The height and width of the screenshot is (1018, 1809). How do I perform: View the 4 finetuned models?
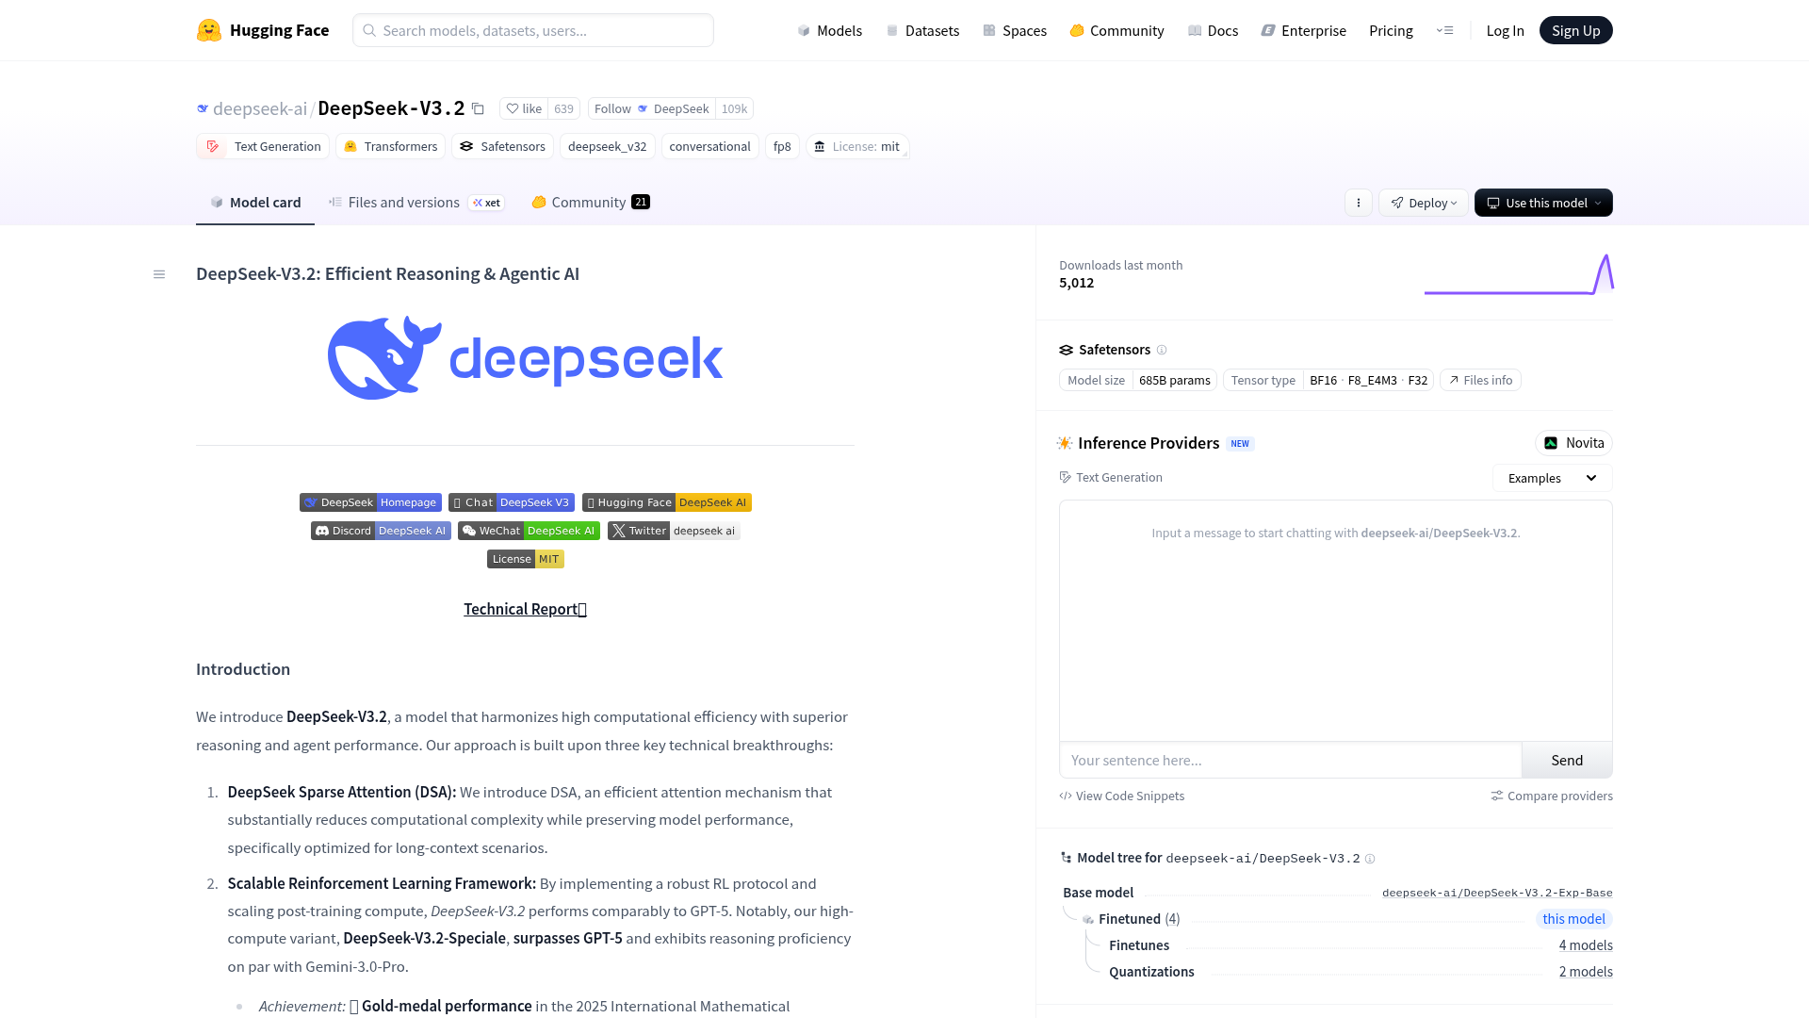tap(1586, 944)
